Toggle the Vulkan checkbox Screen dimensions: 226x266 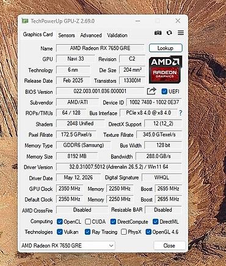[x=60, y=232]
